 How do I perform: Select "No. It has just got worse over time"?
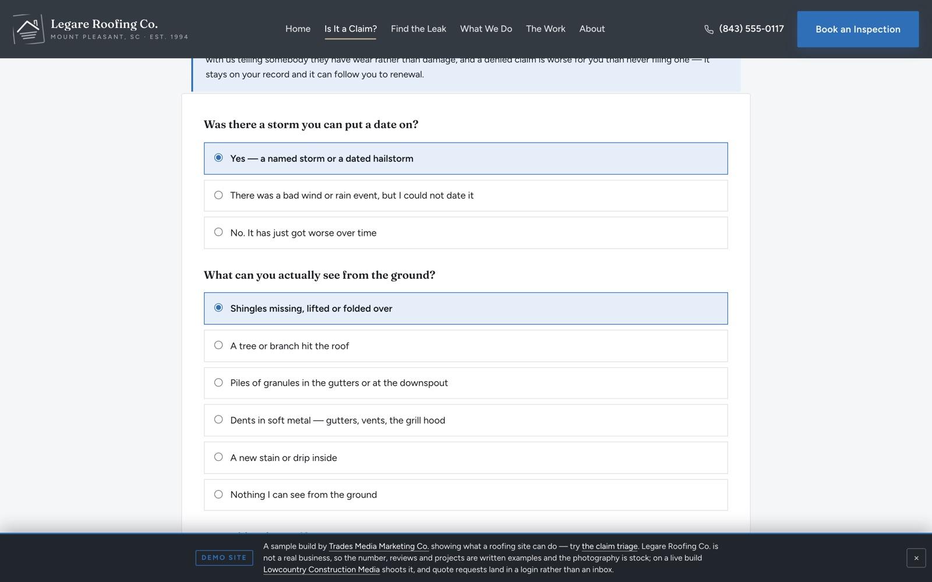click(465, 233)
